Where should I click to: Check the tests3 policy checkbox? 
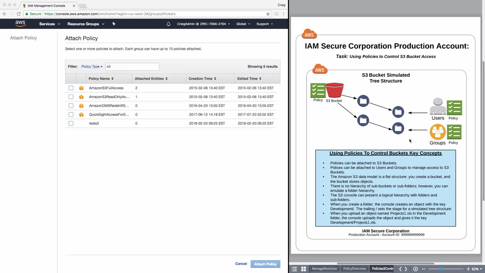click(71, 123)
